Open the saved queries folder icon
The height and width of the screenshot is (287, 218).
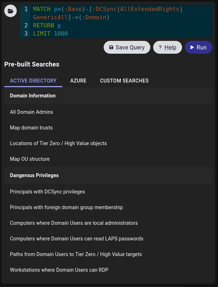11,11
